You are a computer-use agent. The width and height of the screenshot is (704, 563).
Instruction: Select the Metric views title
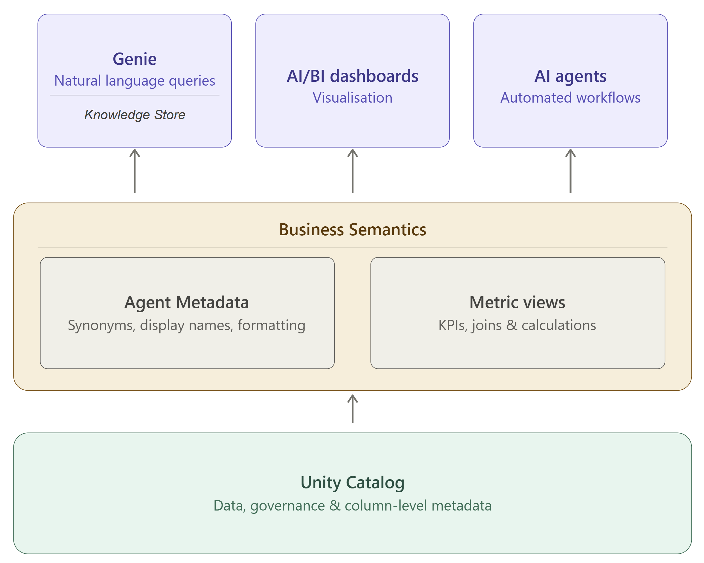click(x=517, y=302)
